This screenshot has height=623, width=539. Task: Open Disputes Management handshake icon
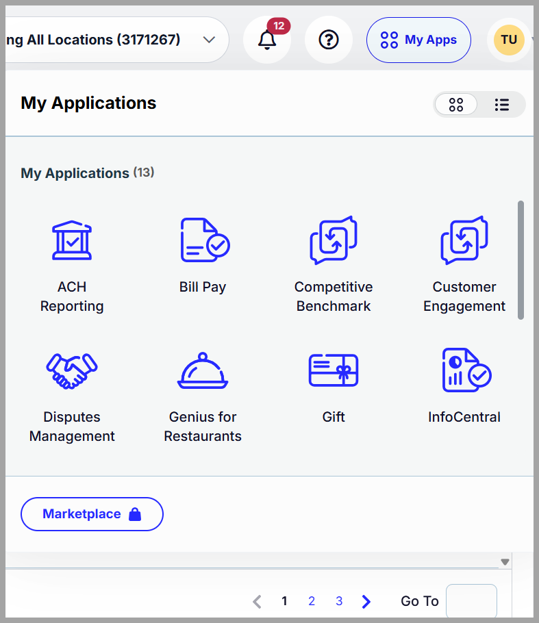click(72, 370)
